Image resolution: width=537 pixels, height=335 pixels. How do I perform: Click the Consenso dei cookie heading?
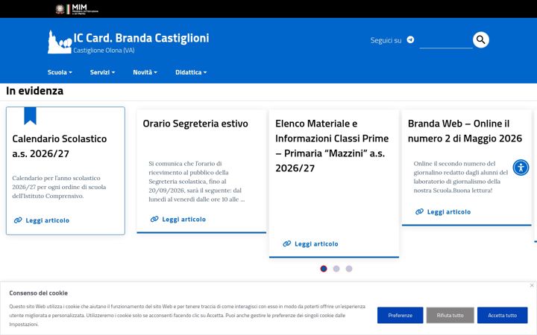(x=38, y=293)
